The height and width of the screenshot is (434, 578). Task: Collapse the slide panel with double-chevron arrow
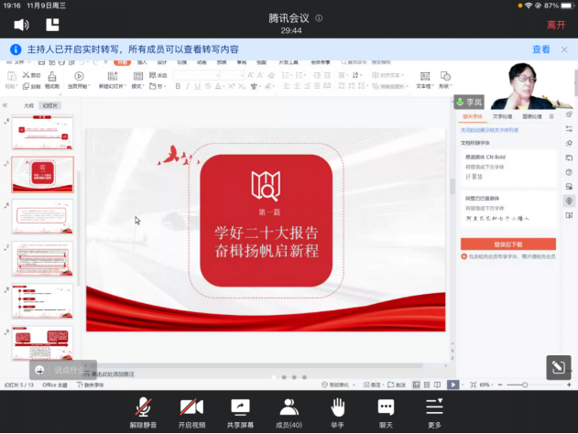(x=6, y=105)
